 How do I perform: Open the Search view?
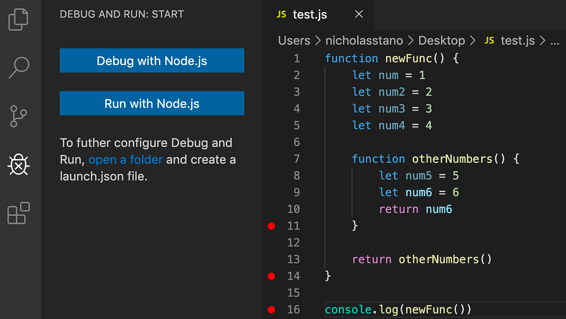19,68
